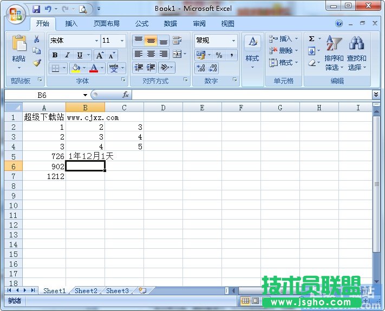Open the Find and Select binoculars menu
The height and width of the screenshot is (311, 385).
[x=356, y=54]
